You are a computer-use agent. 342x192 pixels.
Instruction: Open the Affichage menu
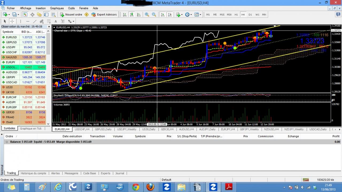[26, 8]
